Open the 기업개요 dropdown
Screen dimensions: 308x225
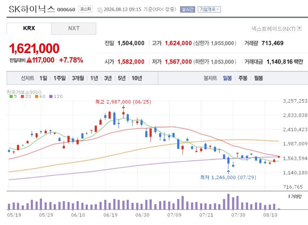click(209, 9)
